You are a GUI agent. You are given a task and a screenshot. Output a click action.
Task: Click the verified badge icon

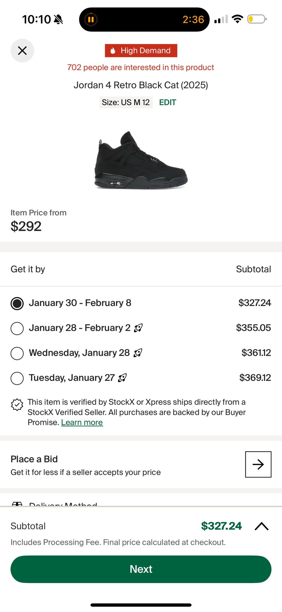click(x=17, y=405)
